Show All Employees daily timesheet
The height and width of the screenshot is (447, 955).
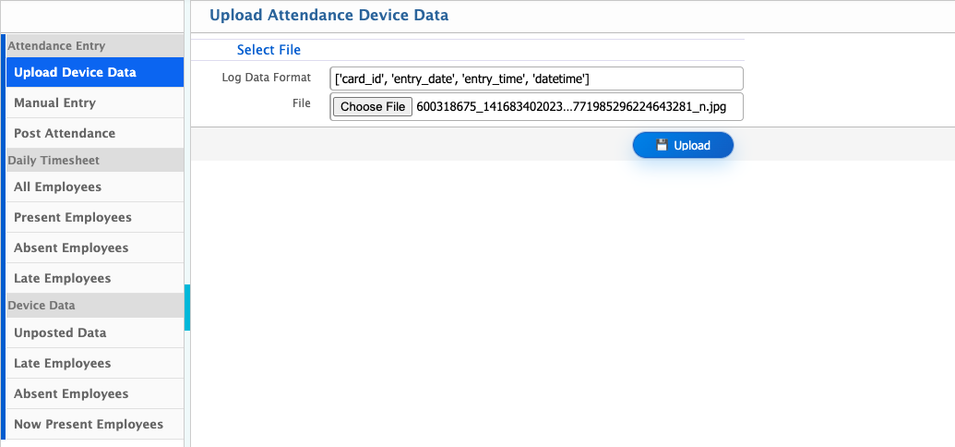[x=58, y=187]
